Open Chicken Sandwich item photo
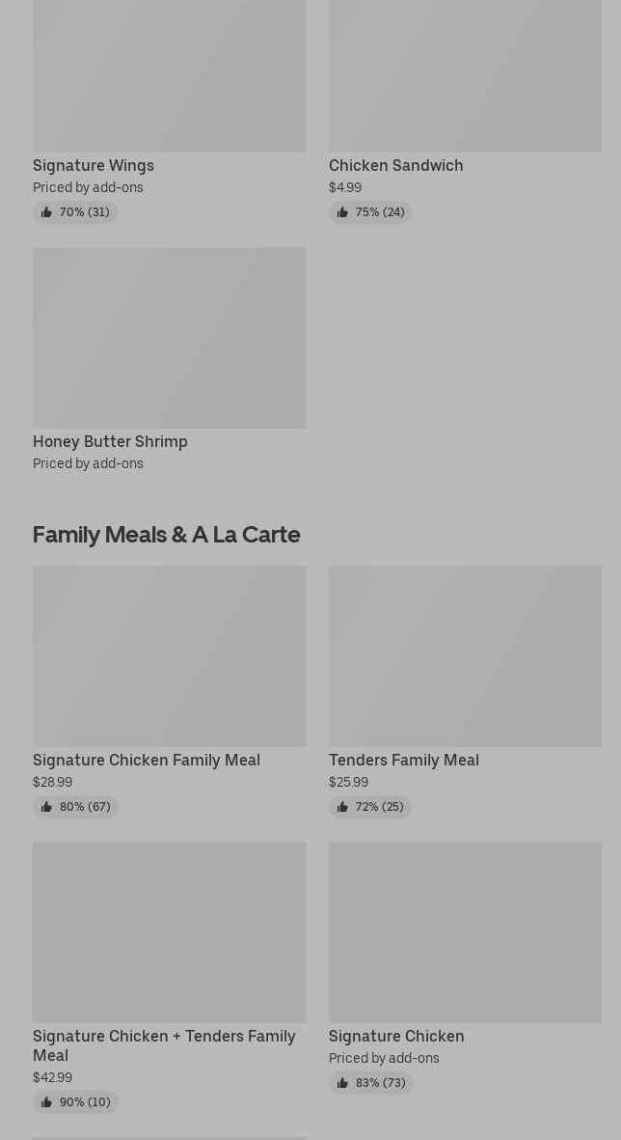This screenshot has width=621, height=1140. pos(465,75)
